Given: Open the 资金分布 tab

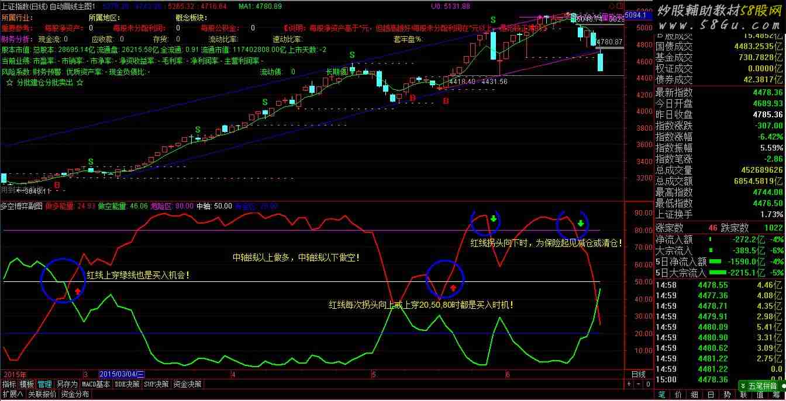Looking at the screenshot, I should (75, 394).
